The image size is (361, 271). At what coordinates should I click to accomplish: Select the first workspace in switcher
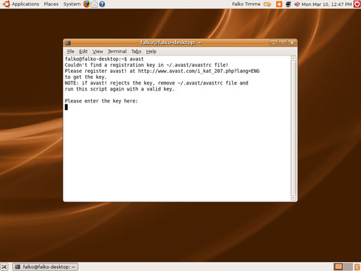pos(338,267)
